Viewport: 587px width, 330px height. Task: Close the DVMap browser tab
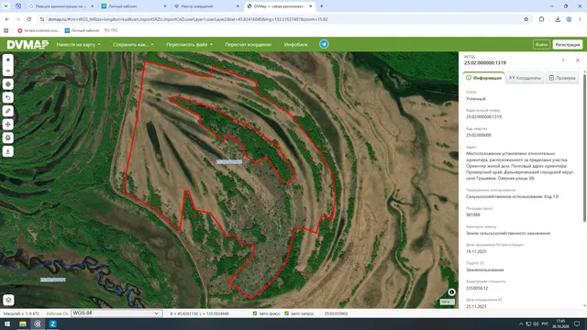click(x=310, y=6)
